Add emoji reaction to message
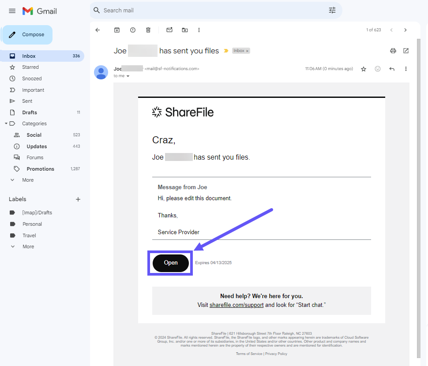The width and height of the screenshot is (428, 366). click(x=378, y=69)
